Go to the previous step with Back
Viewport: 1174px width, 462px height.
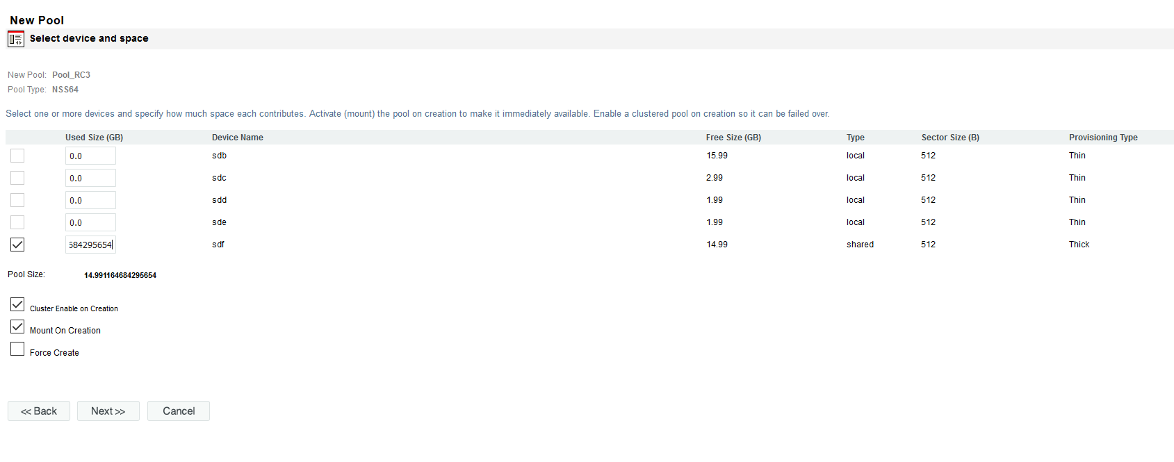pyautogui.click(x=39, y=411)
